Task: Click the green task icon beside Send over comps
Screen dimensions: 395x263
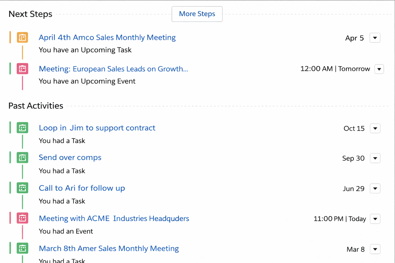Action: (22, 158)
